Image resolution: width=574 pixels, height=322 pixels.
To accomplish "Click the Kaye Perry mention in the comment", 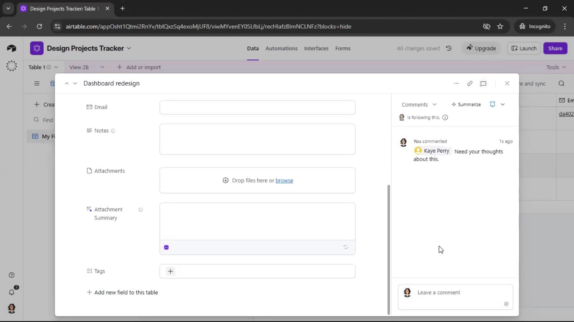I will point(433,151).
